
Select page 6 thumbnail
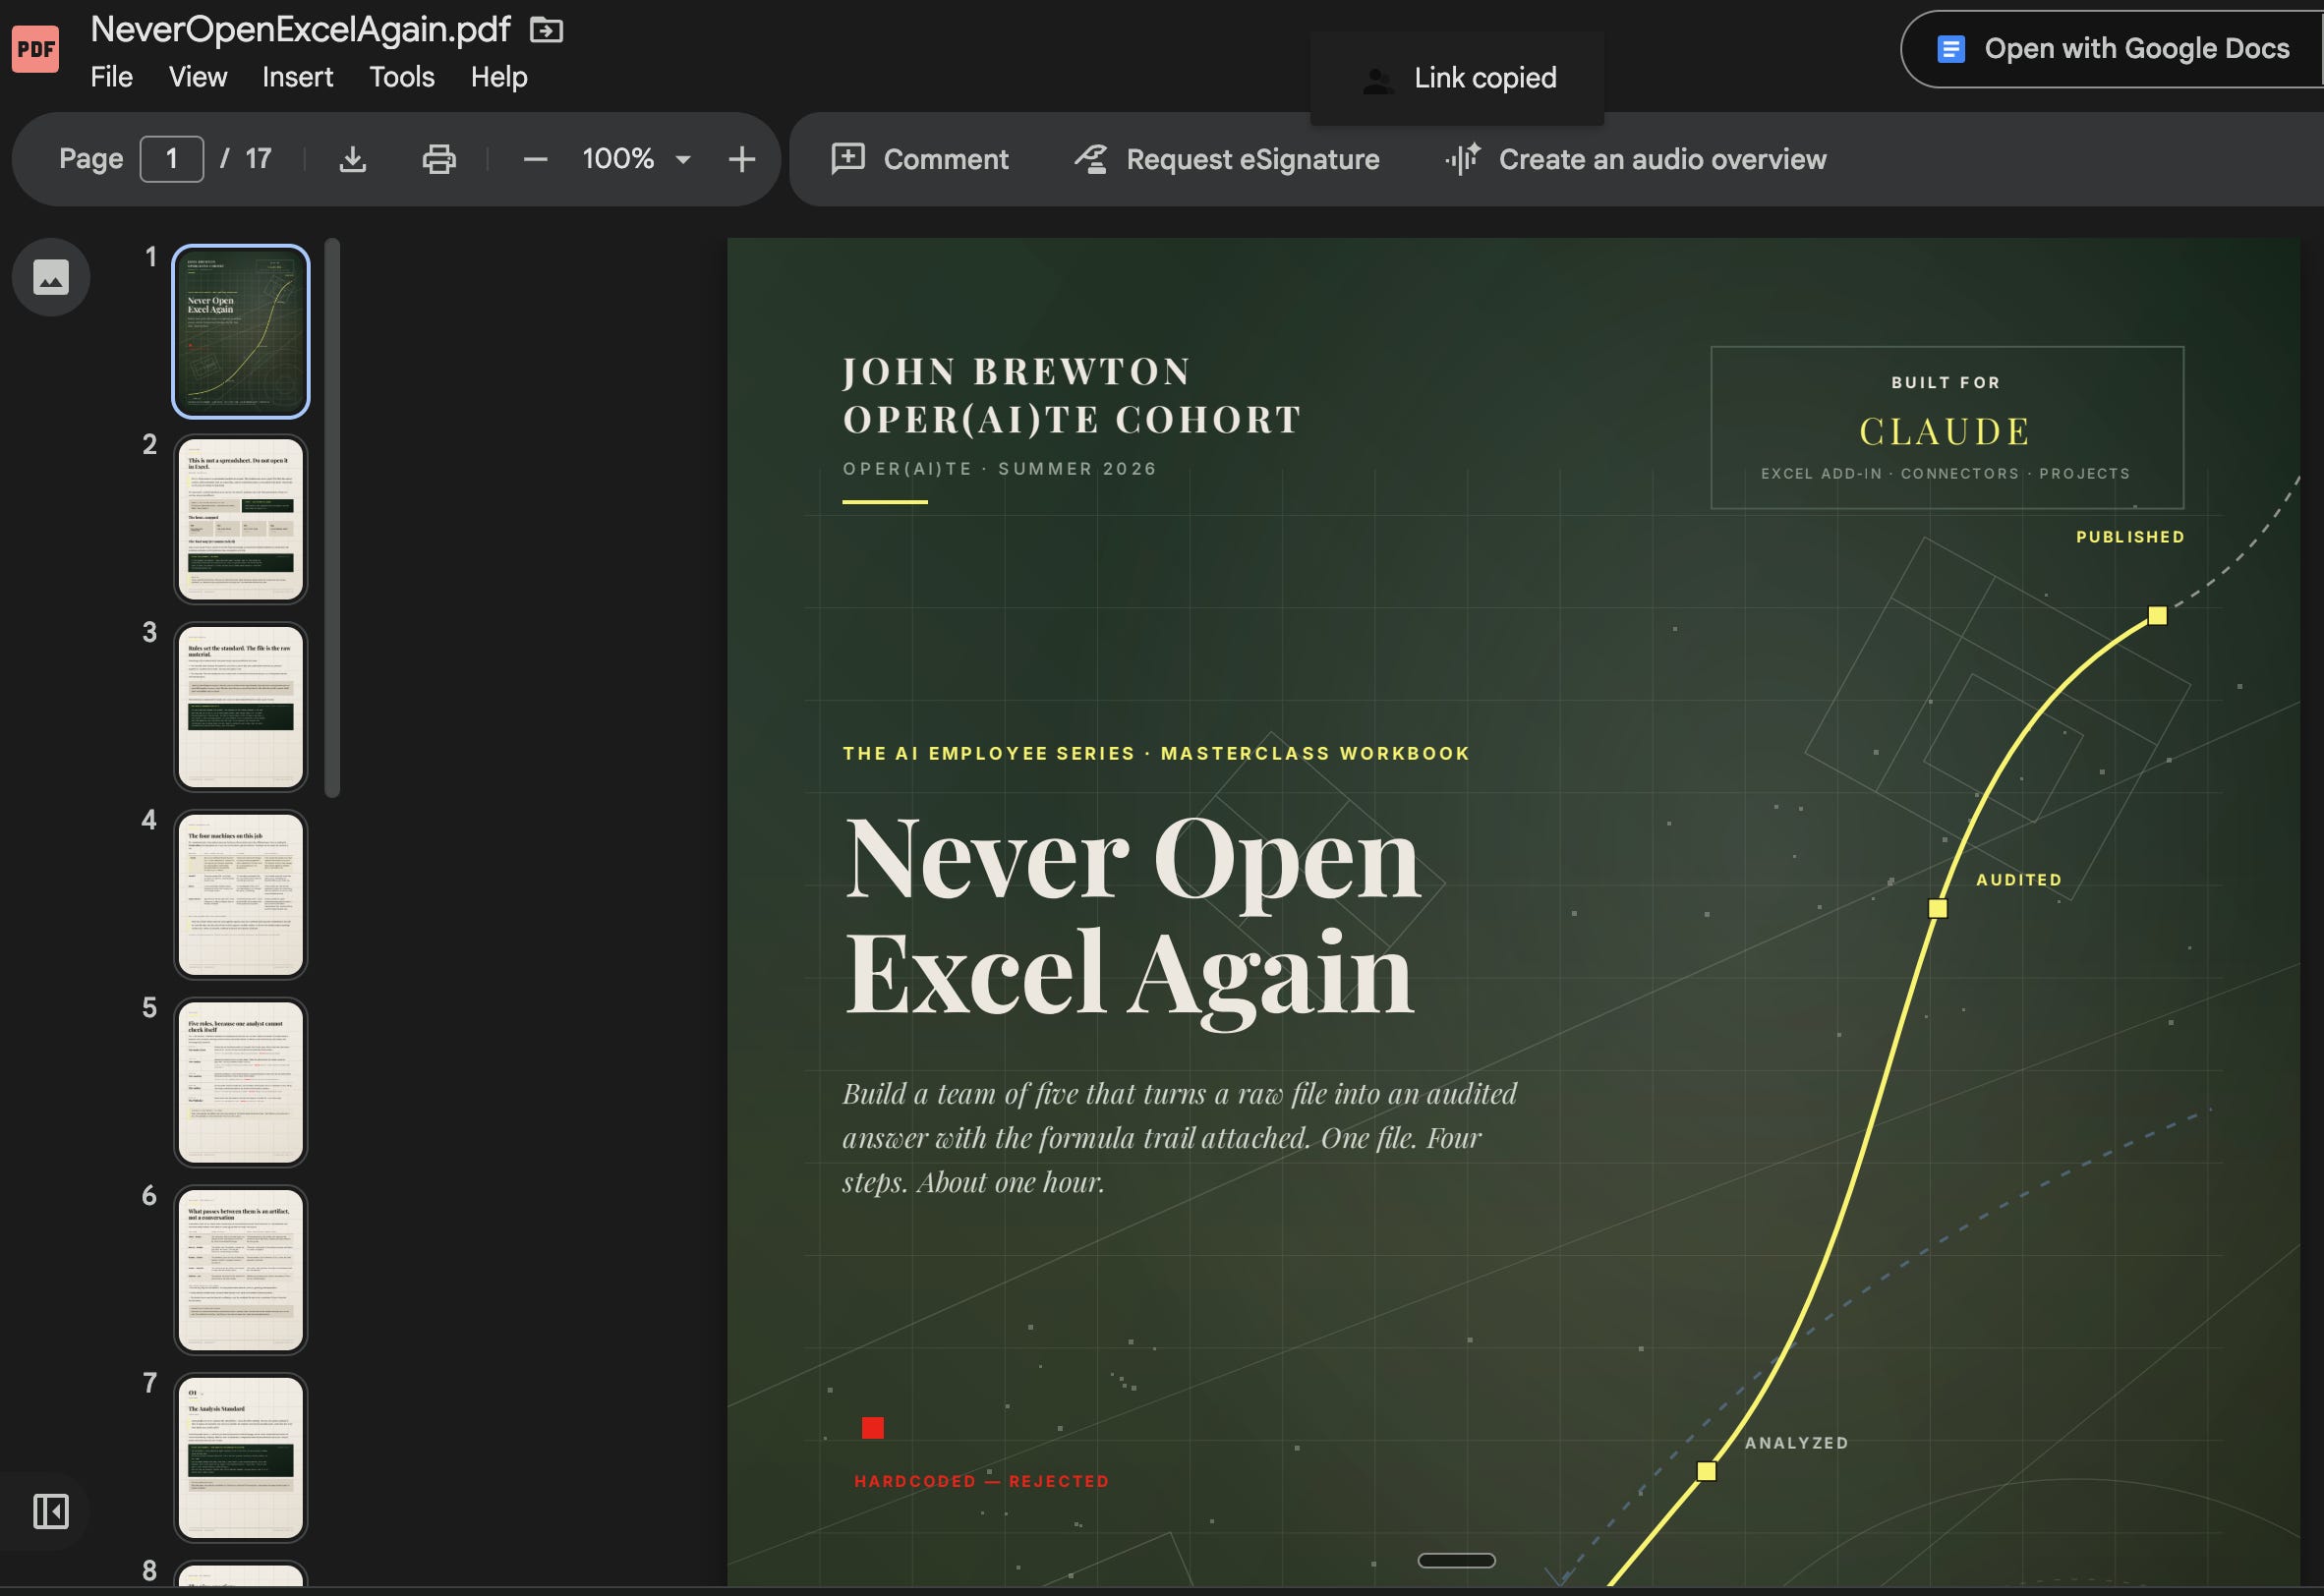click(241, 1270)
